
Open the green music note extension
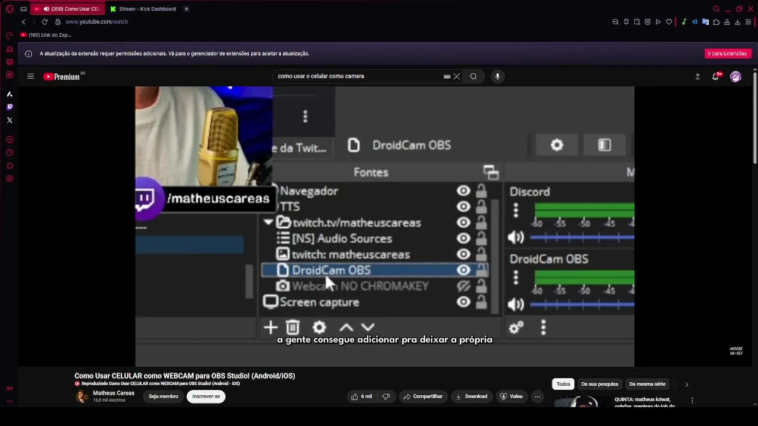[x=684, y=22]
